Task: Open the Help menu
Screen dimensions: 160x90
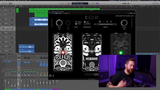Action: click(30, 0)
